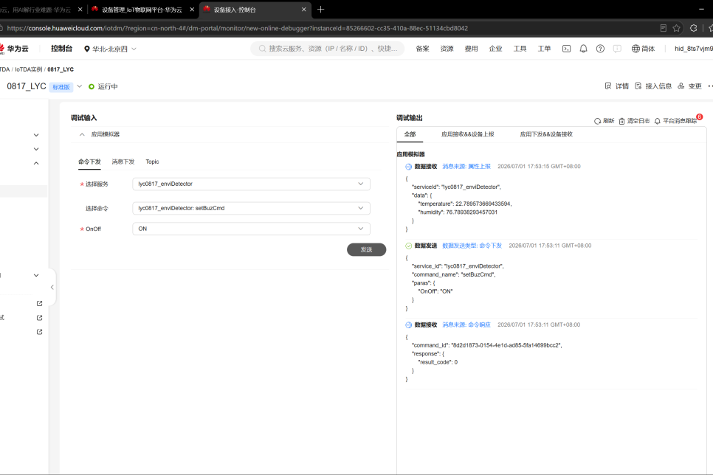Open the CloudShell terminal icon in header
Viewport: 713px width, 475px height.
566,49
